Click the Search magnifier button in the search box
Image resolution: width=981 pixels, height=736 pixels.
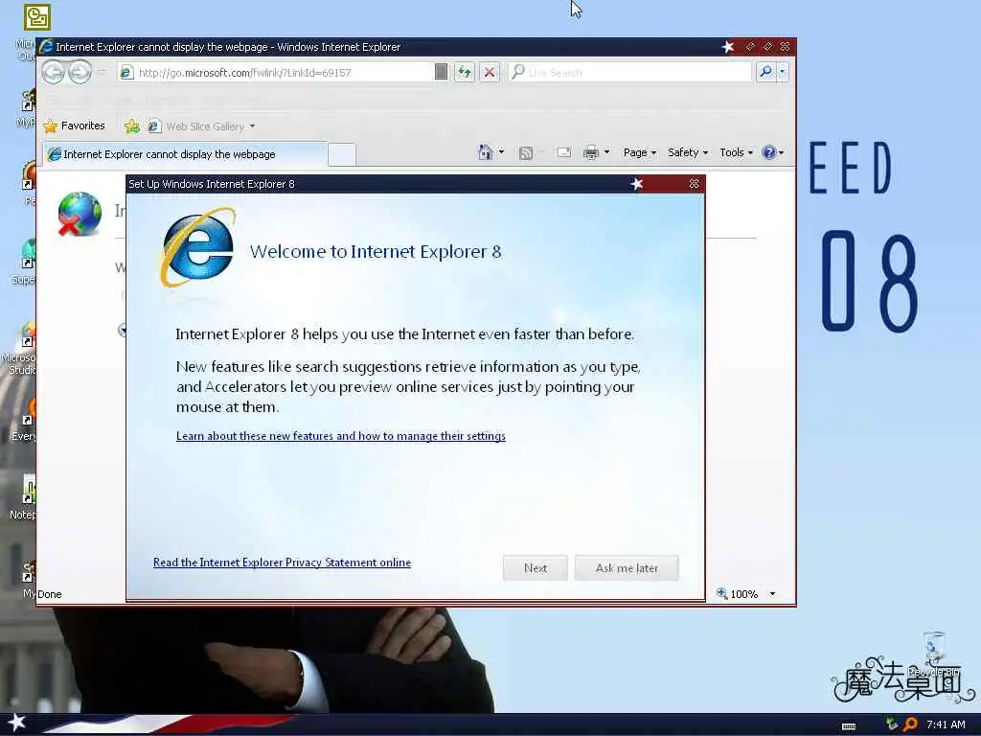765,72
